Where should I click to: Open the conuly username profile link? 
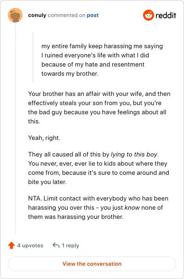pyautogui.click(x=37, y=15)
